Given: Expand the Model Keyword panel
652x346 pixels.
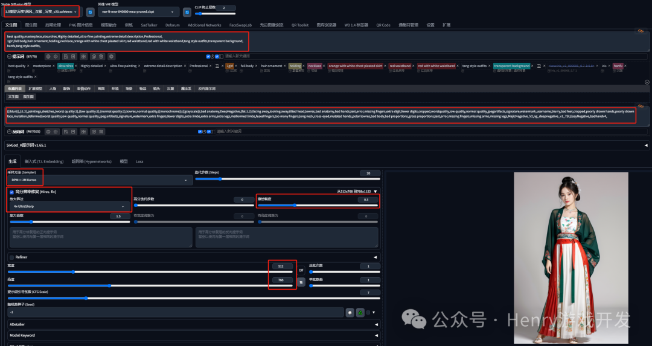Looking at the screenshot, I should coord(194,335).
